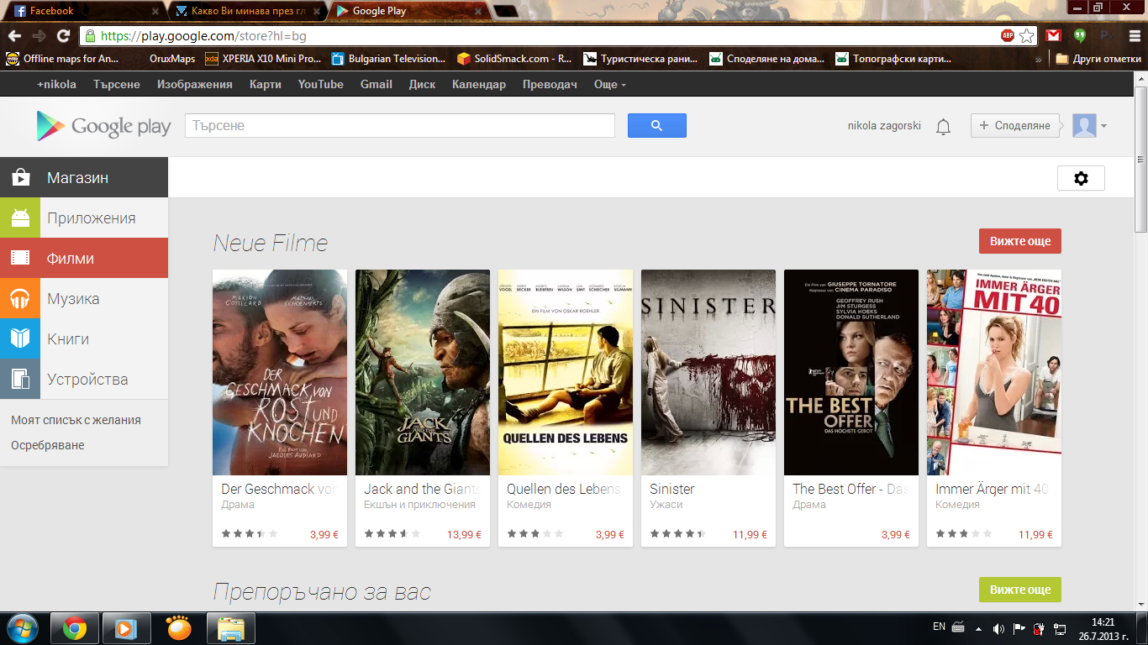Click the headphones Music icon

click(x=20, y=298)
